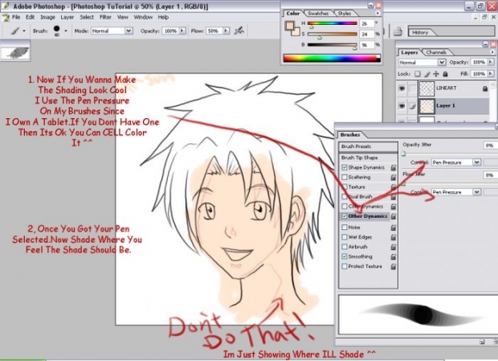The width and height of the screenshot is (498, 361).
Task: Open the Select menu
Action: pos(87,17)
